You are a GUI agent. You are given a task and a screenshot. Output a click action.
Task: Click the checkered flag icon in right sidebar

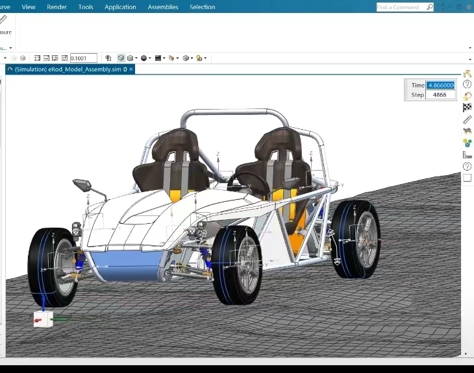[467, 108]
